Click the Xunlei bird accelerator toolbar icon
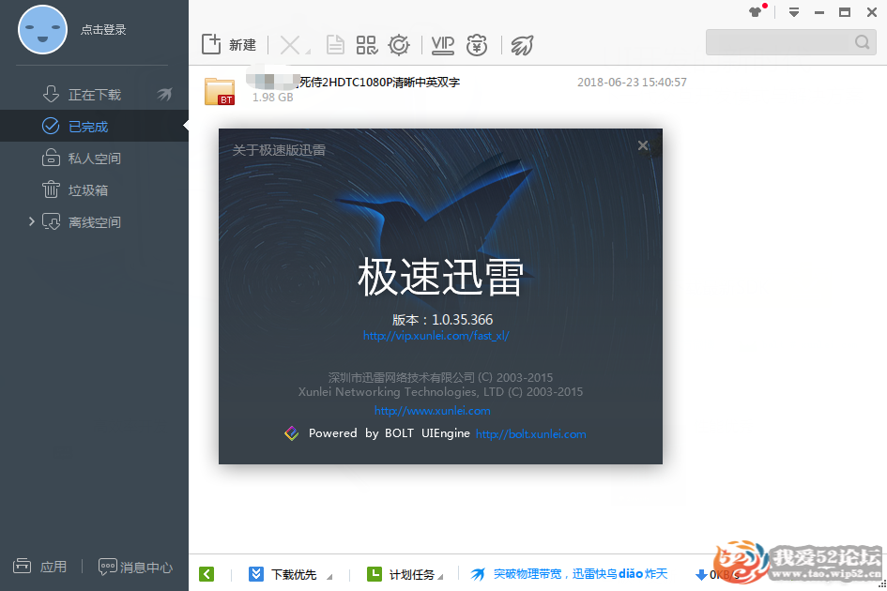The height and width of the screenshot is (591, 887). pyautogui.click(x=522, y=45)
